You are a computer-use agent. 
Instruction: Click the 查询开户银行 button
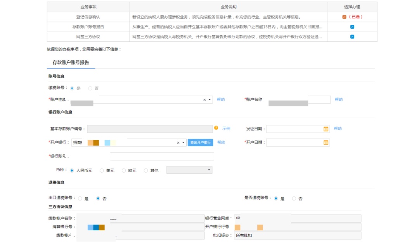[200, 142]
